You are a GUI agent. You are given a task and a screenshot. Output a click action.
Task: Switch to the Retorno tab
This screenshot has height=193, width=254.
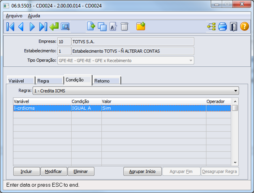pos(107,81)
